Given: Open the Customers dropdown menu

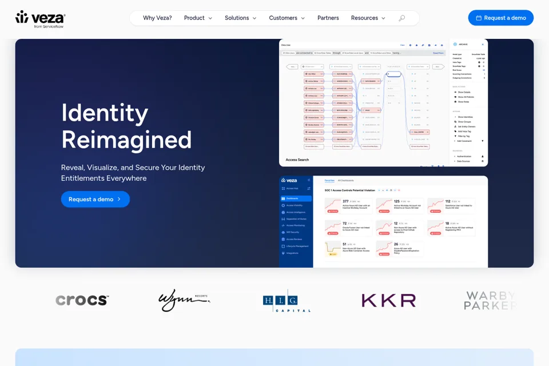Looking at the screenshot, I should click(x=287, y=18).
